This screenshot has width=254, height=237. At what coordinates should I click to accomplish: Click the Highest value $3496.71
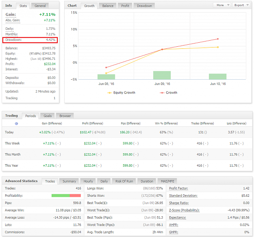coord(49,59)
